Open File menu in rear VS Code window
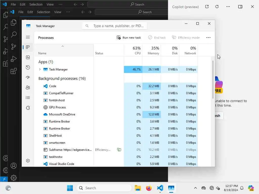 [13, 4]
